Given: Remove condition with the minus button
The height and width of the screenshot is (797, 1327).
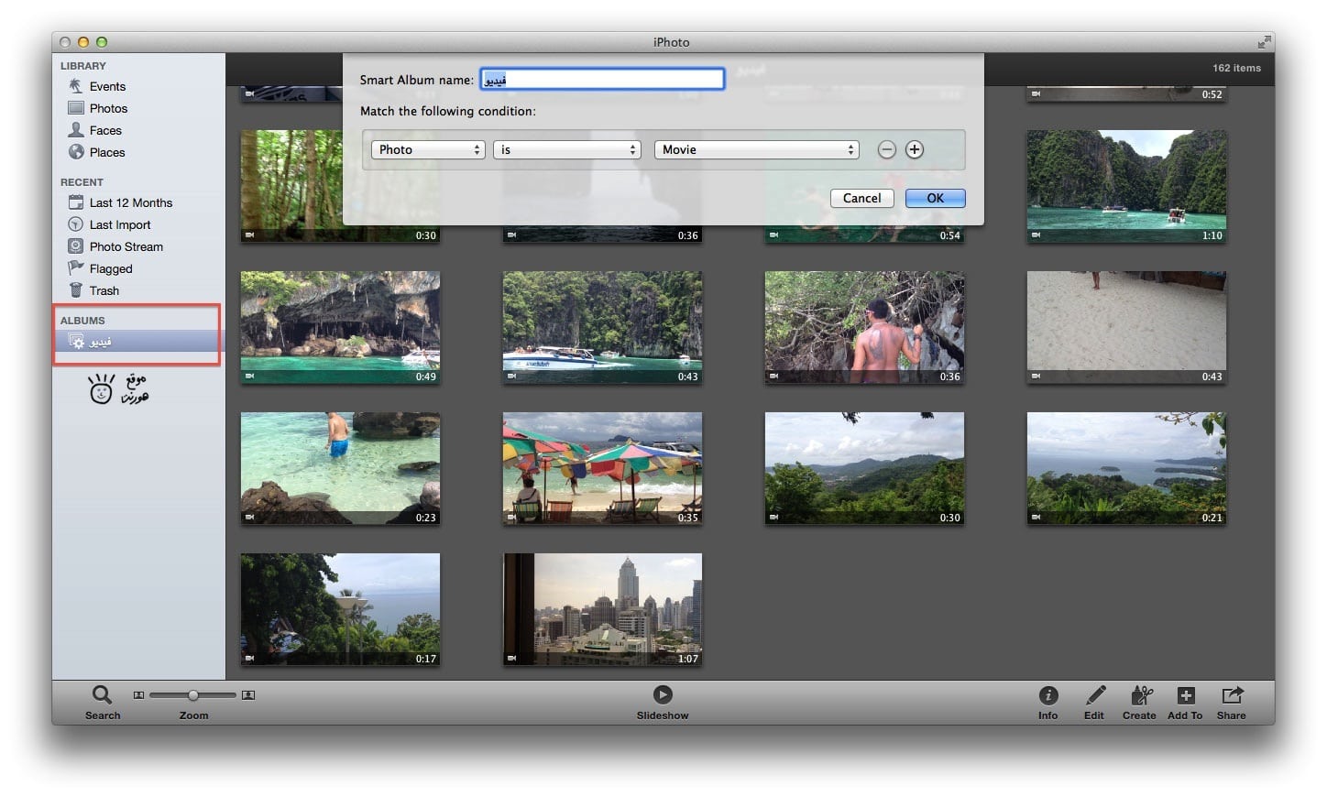Looking at the screenshot, I should (886, 149).
